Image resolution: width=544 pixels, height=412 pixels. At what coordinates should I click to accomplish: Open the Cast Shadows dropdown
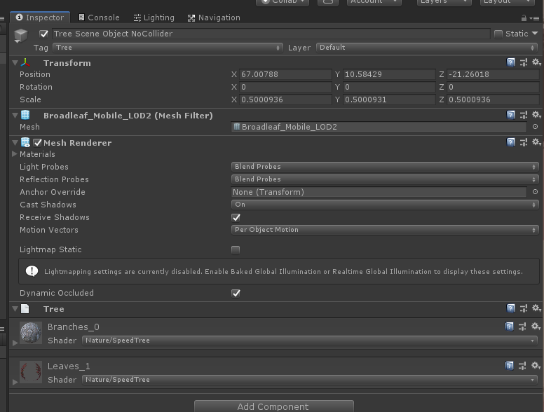[x=385, y=205]
